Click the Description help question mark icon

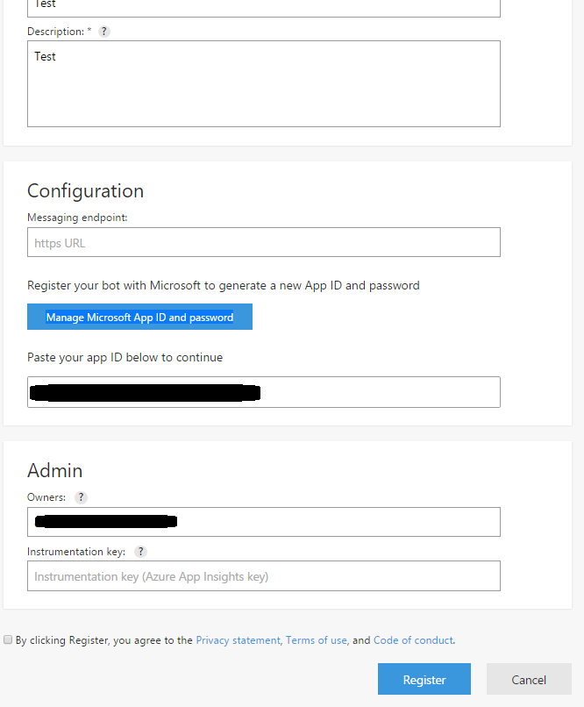pos(104,32)
